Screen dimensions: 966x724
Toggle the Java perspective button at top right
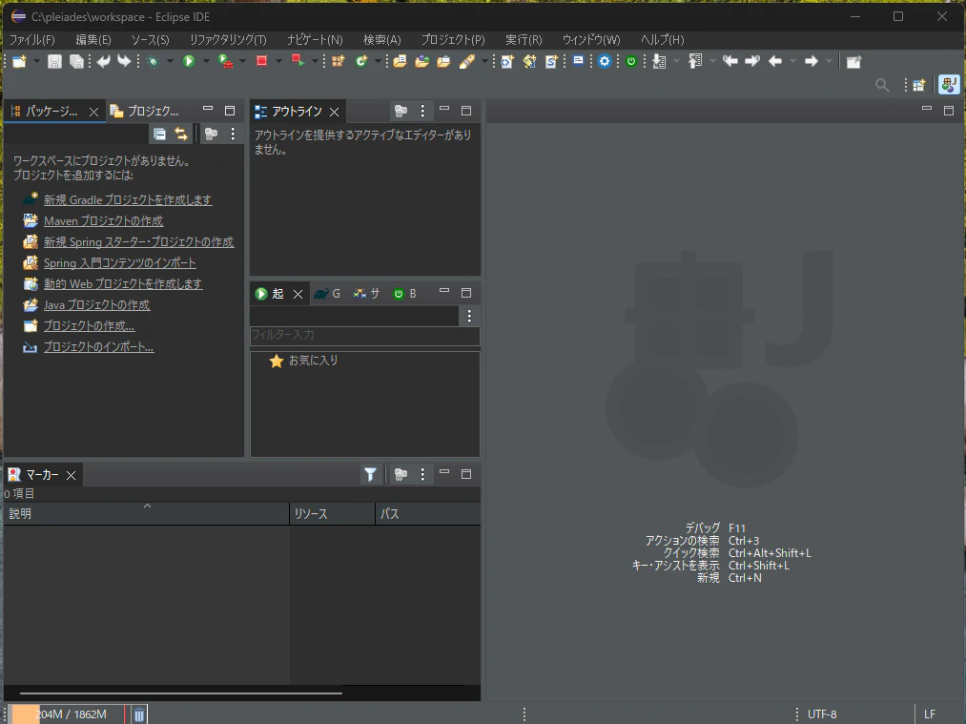(x=950, y=84)
